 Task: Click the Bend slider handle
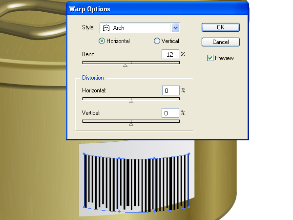(125, 66)
